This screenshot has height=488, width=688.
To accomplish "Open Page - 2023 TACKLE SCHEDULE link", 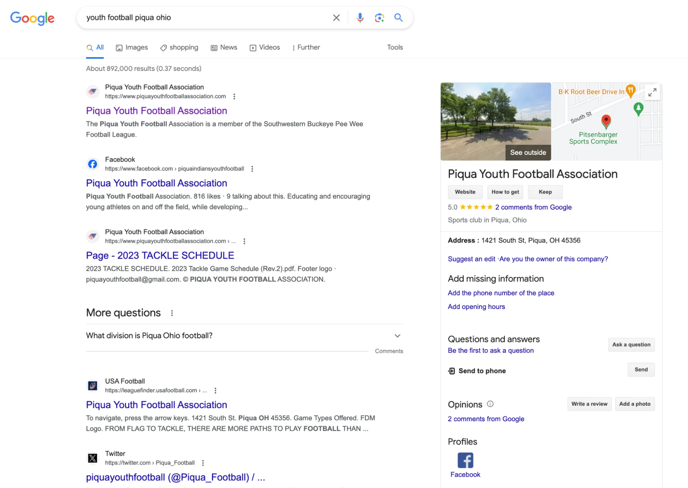I will [x=160, y=255].
